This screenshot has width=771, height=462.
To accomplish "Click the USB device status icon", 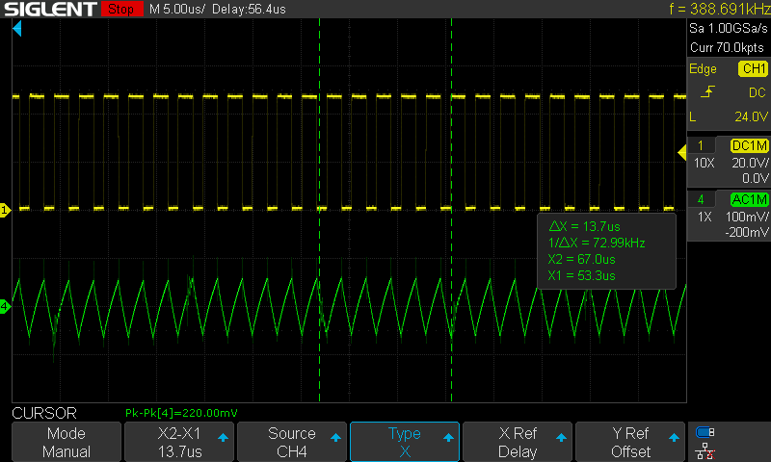I will pyautogui.click(x=705, y=432).
